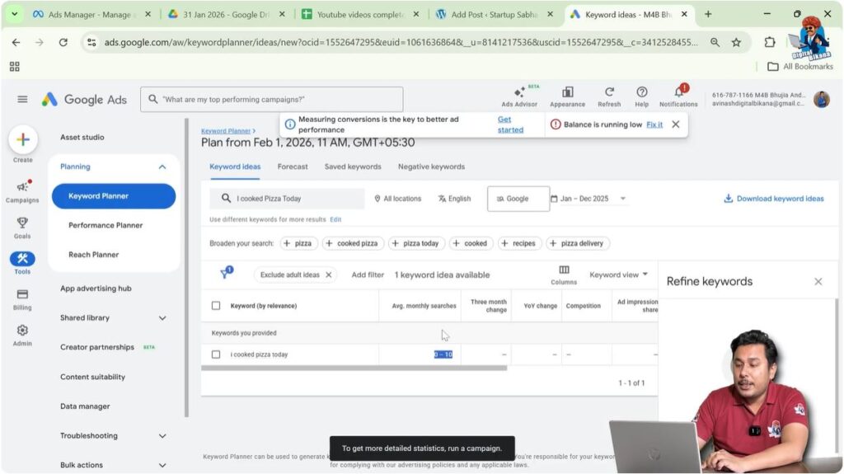The width and height of the screenshot is (844, 474).
Task: Switch to the Negative keywords tab
Action: pos(431,167)
